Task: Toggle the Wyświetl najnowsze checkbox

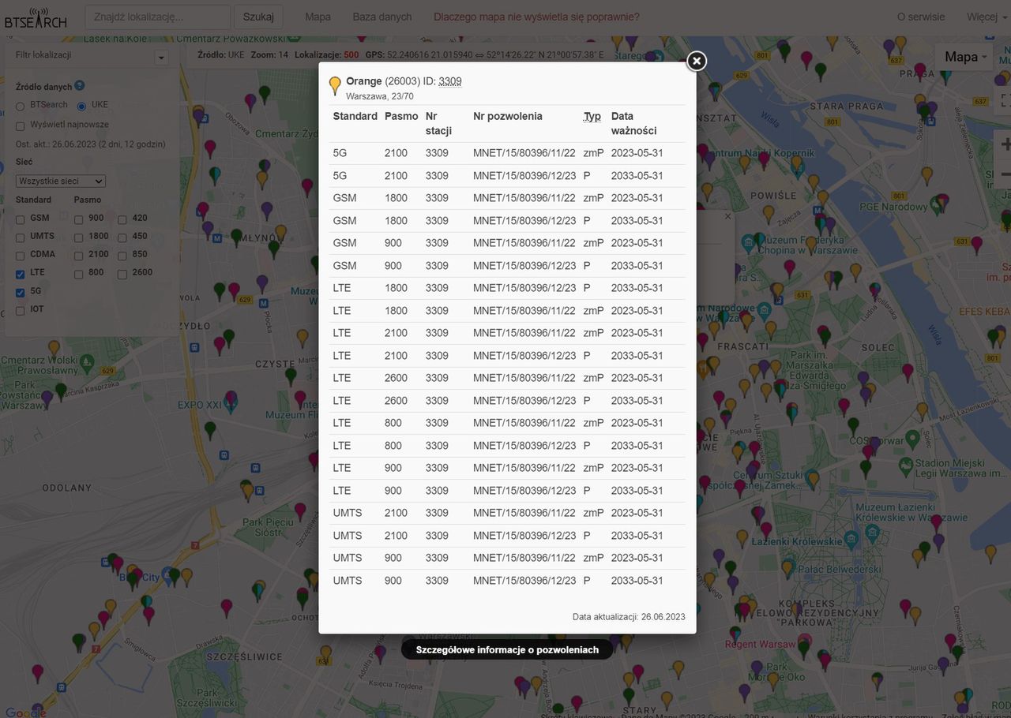Action: (21, 125)
